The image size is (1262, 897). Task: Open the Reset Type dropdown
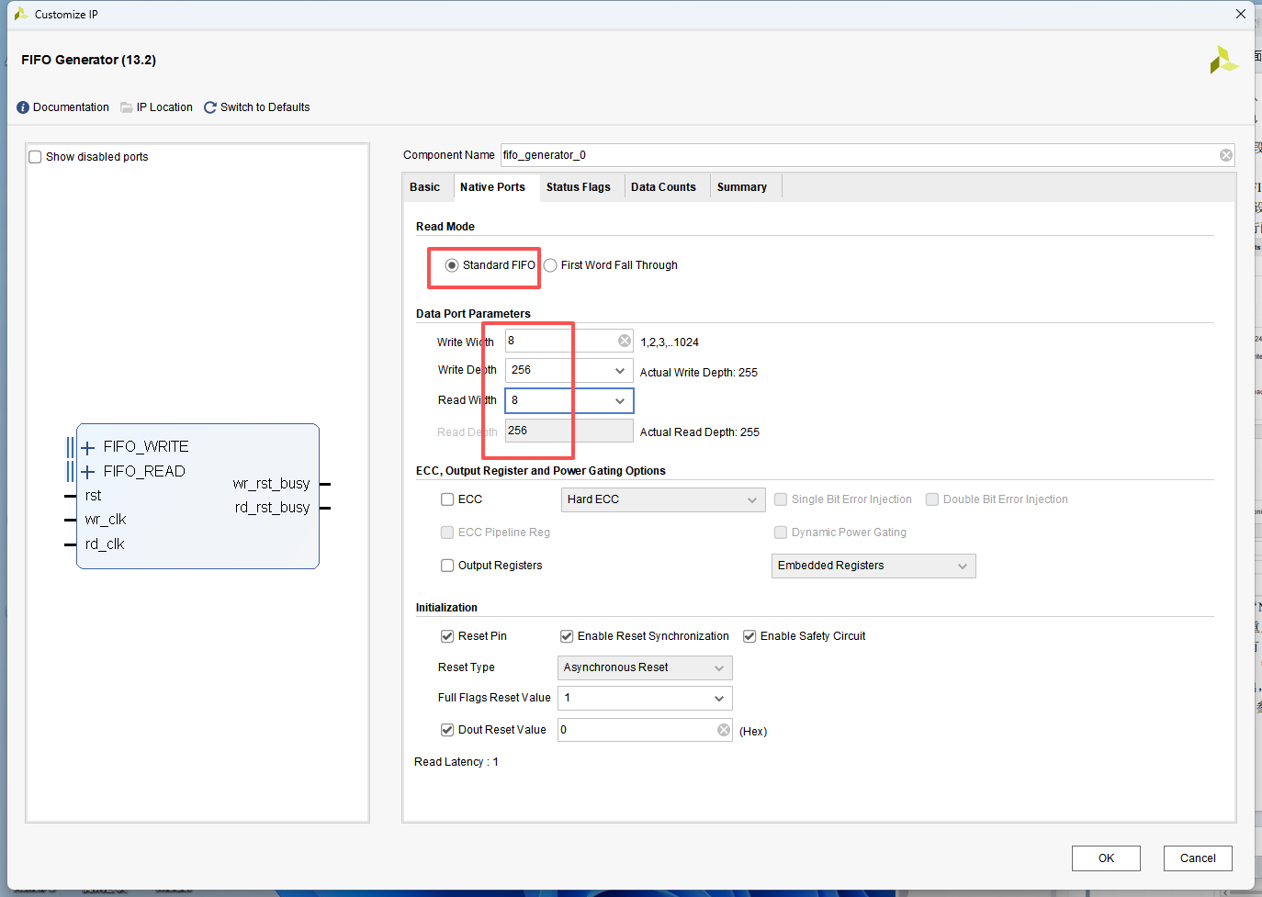coord(644,667)
